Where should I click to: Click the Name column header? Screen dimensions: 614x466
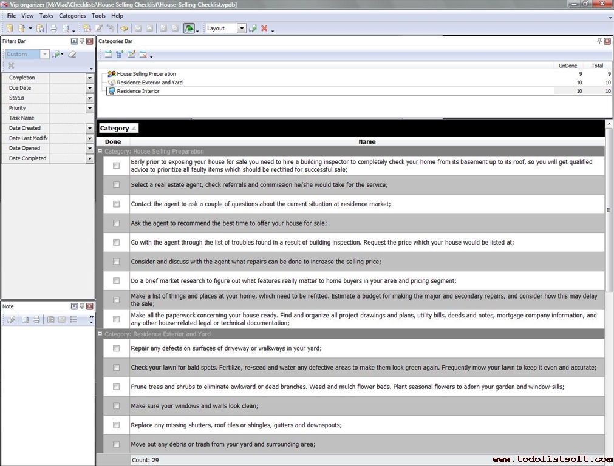[367, 142]
